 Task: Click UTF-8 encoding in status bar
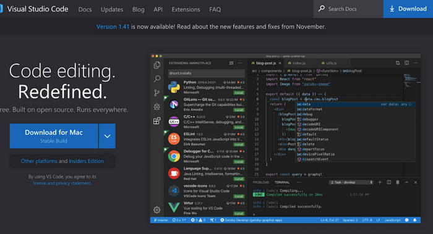click(x=367, y=220)
